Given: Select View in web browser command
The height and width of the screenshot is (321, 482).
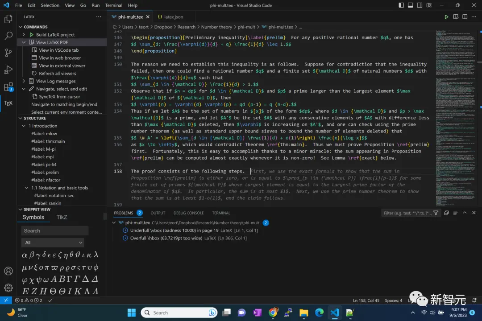Looking at the screenshot, I should [x=60, y=58].
